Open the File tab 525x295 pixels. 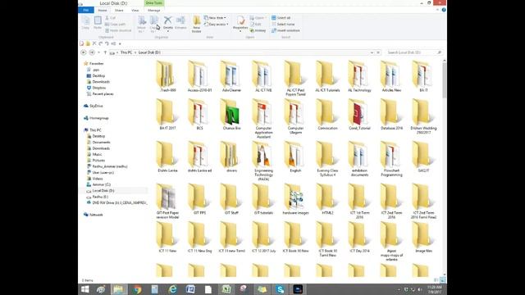tap(86, 10)
